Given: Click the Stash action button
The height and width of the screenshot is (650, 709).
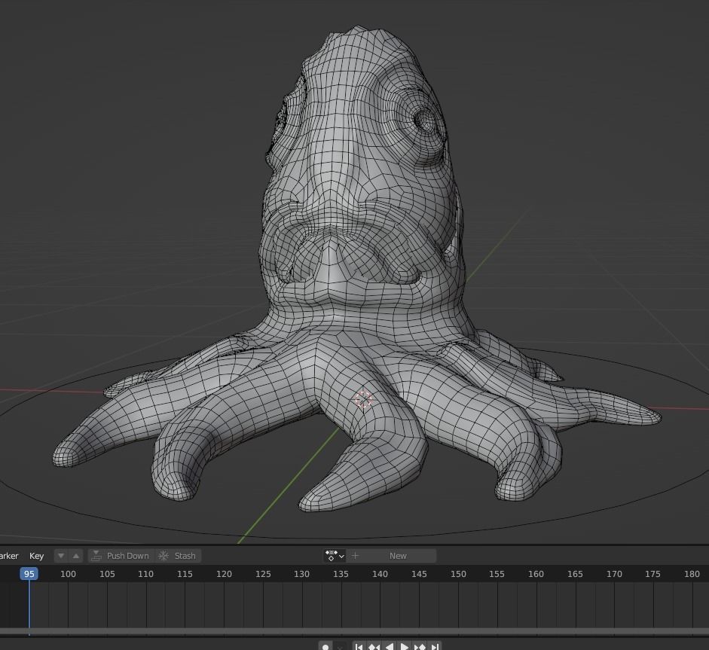Looking at the screenshot, I should click(x=177, y=556).
